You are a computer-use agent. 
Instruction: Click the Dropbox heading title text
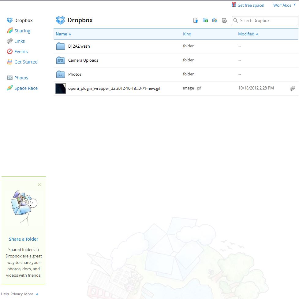(x=80, y=20)
